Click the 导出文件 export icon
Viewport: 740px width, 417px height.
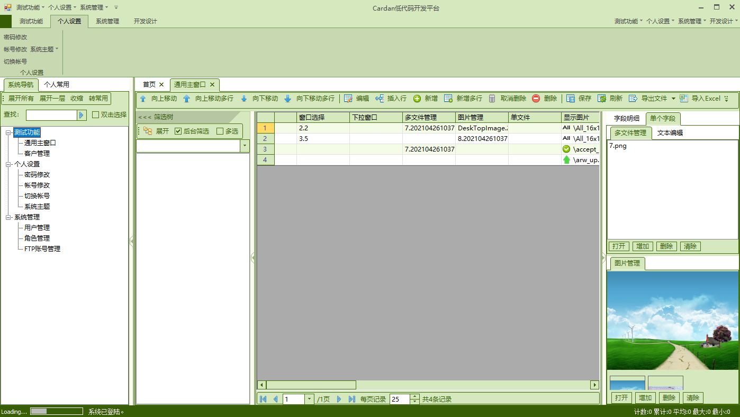(633, 99)
